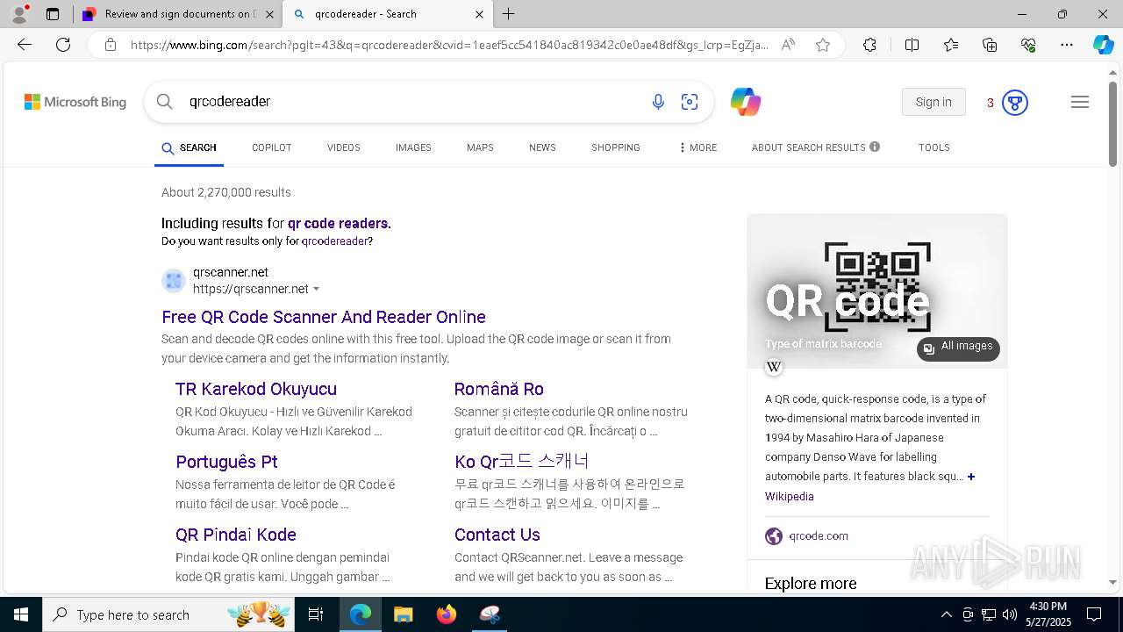The image size is (1123, 632).
Task: Open Wikipedia source link
Action: 790,496
